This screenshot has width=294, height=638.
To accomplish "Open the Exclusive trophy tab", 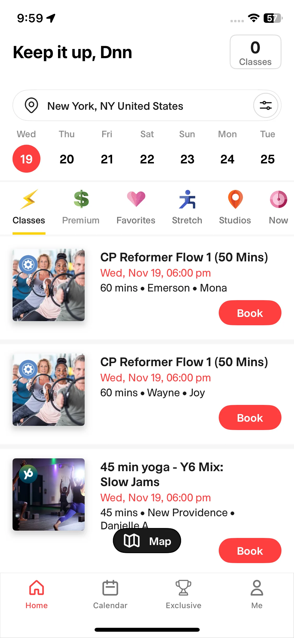I will click(x=183, y=595).
